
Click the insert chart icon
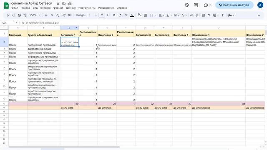(x=203, y=15)
